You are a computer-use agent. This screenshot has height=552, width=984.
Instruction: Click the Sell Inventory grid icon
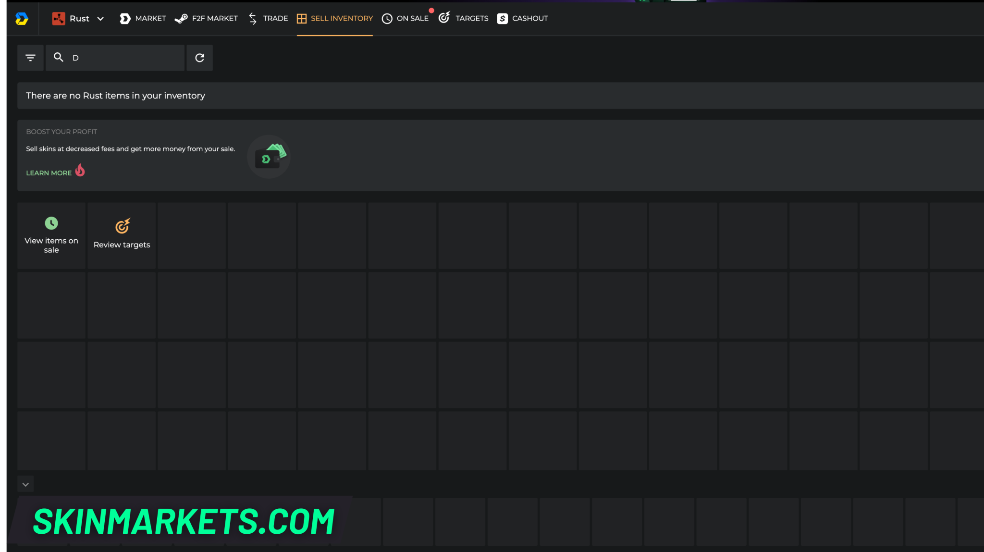302,18
